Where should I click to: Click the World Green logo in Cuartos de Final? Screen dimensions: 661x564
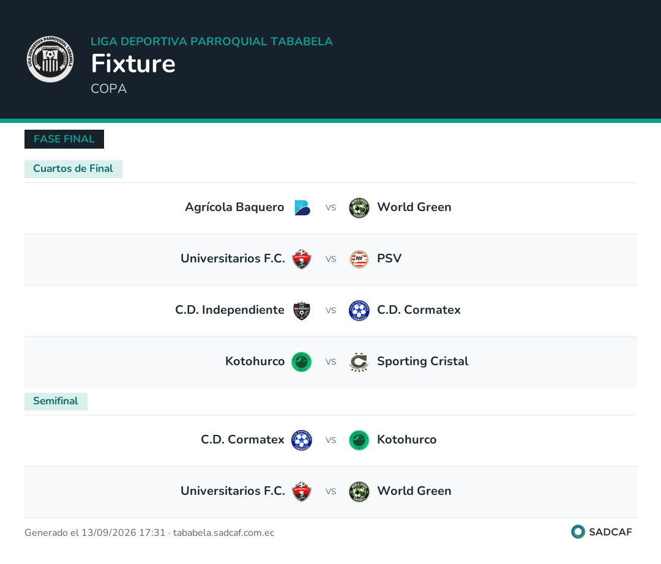click(359, 207)
